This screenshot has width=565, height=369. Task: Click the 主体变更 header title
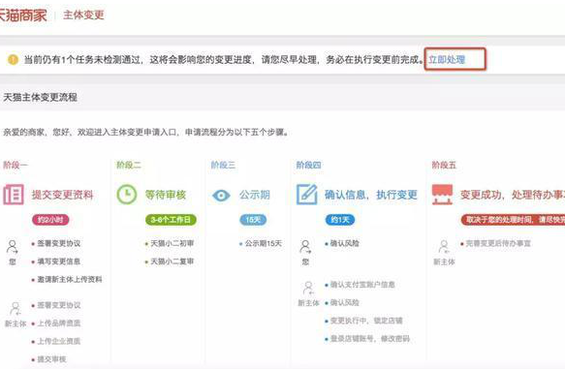pyautogui.click(x=83, y=15)
